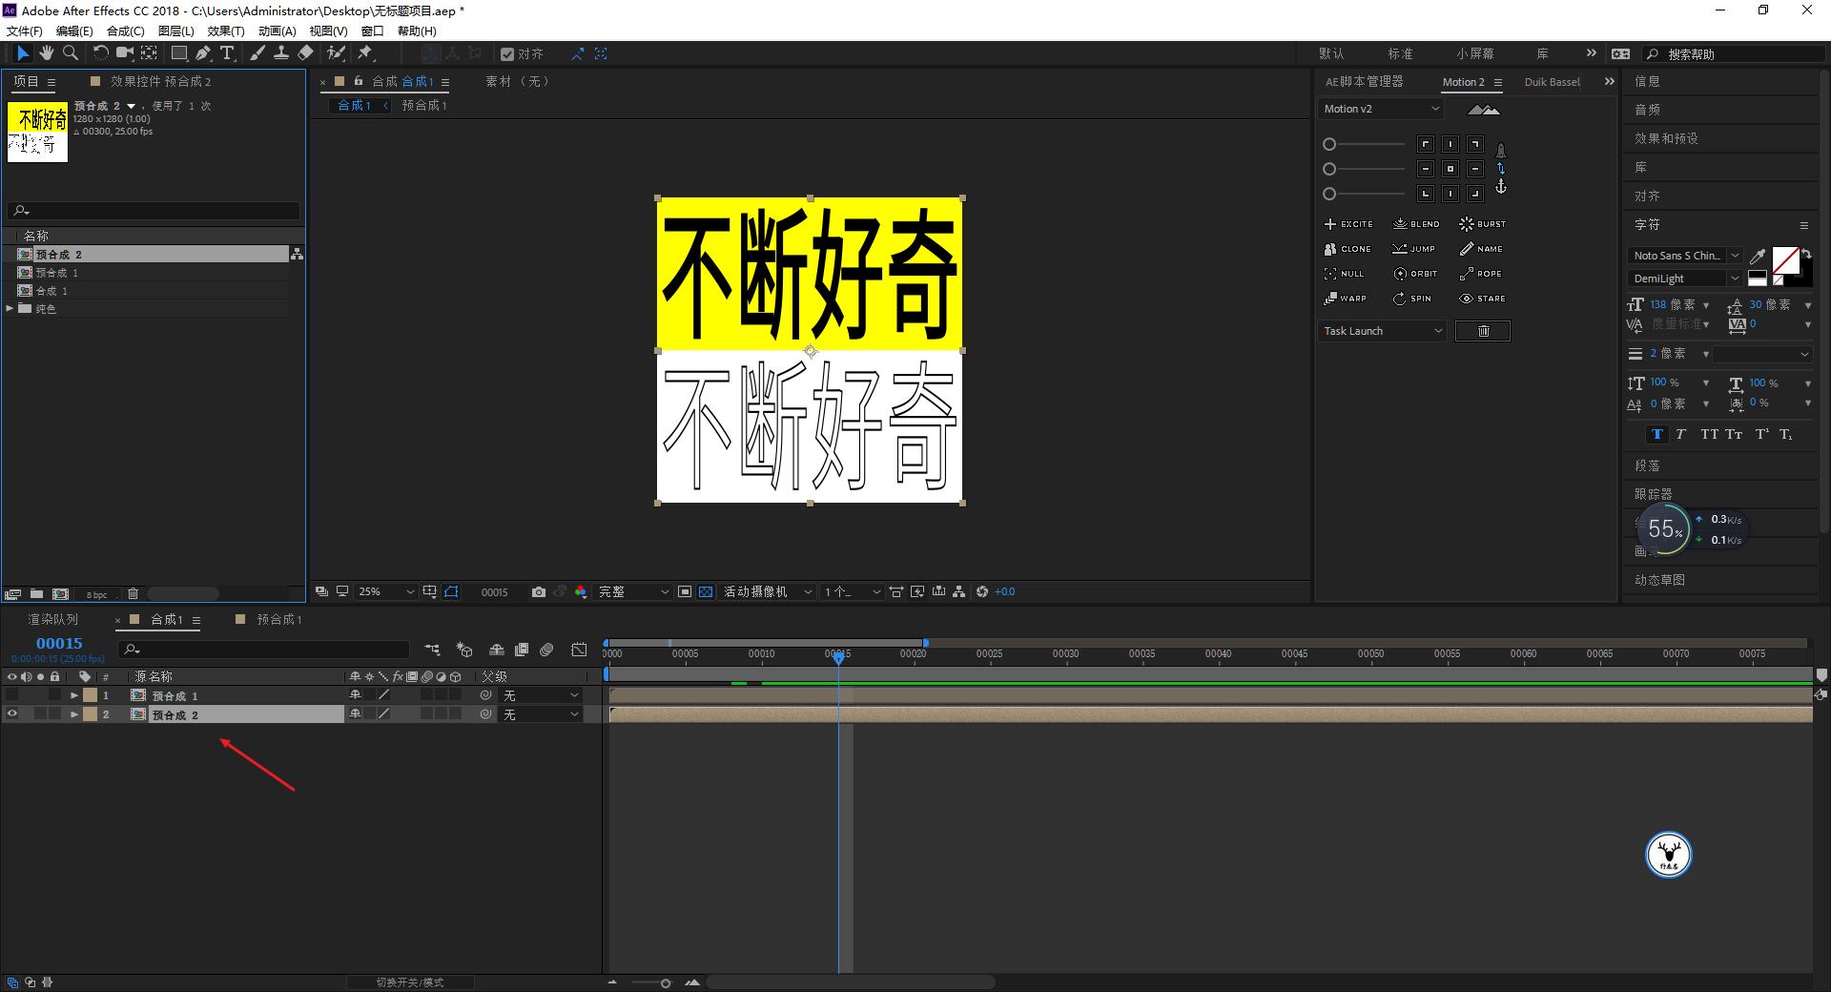Screen dimensions: 1831x992
Task: Select the Pen tool
Action: click(x=202, y=53)
